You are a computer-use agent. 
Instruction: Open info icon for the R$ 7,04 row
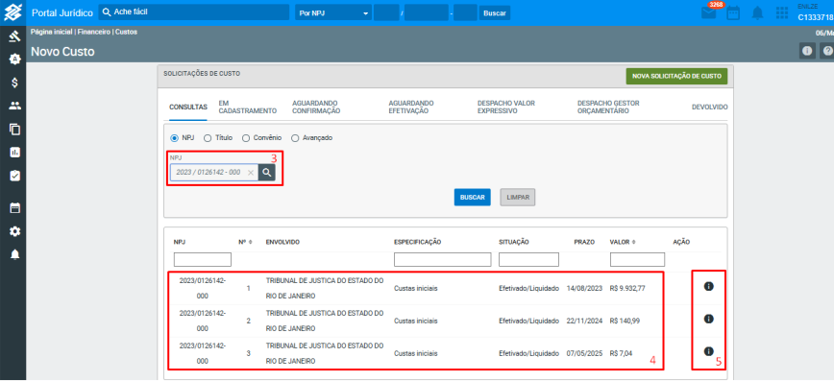point(708,351)
